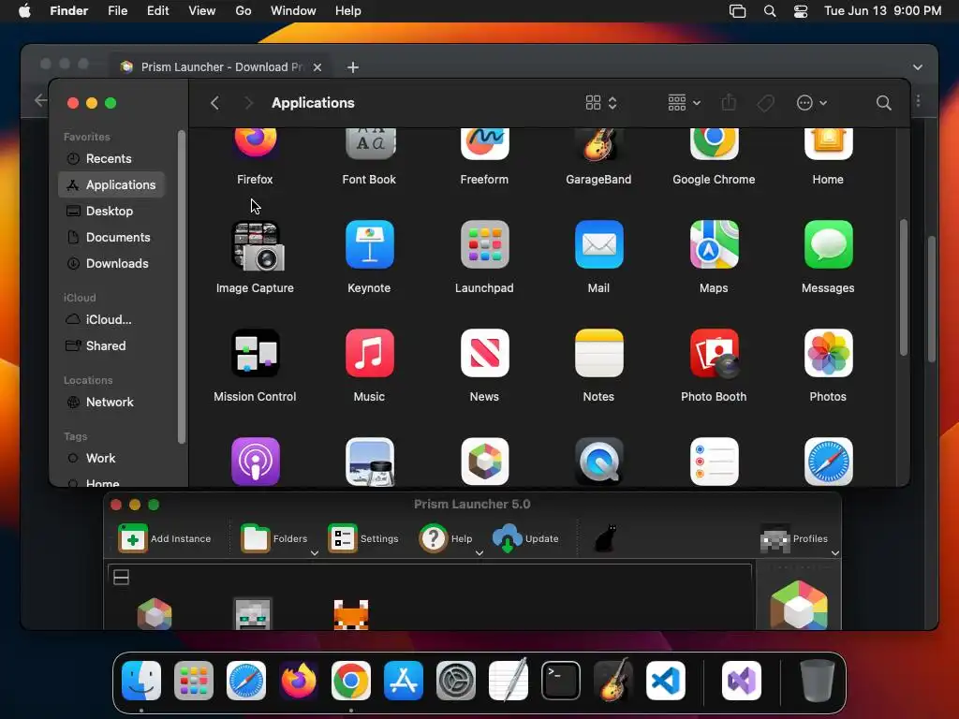The image size is (959, 719).
Task: Open Terminal from the Dock
Action: [561, 681]
